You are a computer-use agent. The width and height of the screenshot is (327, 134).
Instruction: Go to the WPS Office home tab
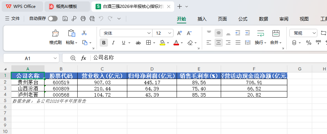click(22, 7)
